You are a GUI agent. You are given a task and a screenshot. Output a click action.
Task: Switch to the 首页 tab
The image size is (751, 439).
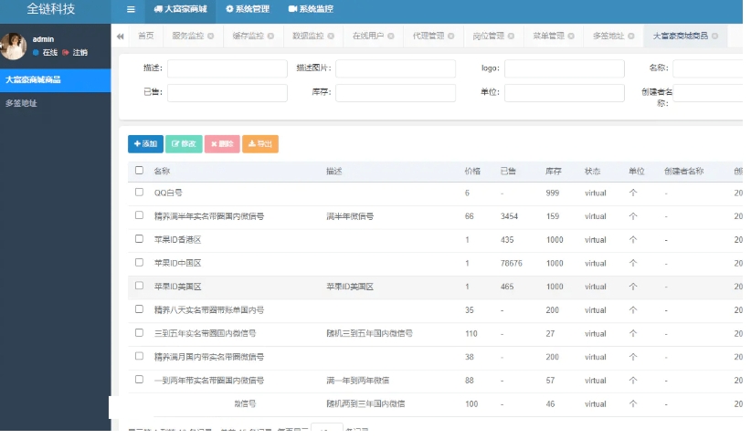145,36
